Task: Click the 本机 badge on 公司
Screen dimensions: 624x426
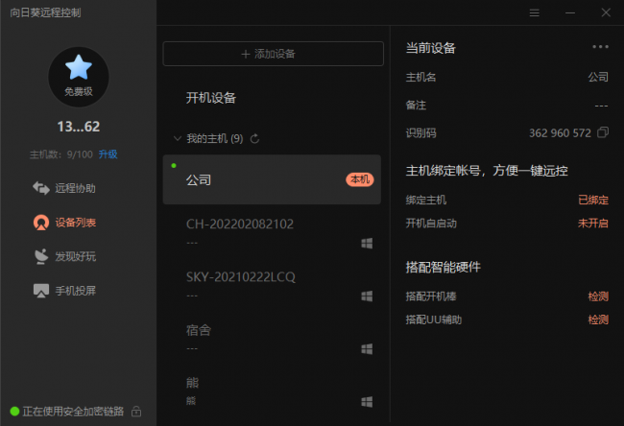Action: point(360,179)
